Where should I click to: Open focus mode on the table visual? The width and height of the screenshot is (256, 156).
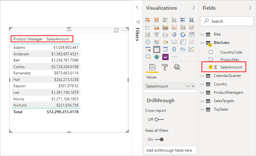[116, 30]
